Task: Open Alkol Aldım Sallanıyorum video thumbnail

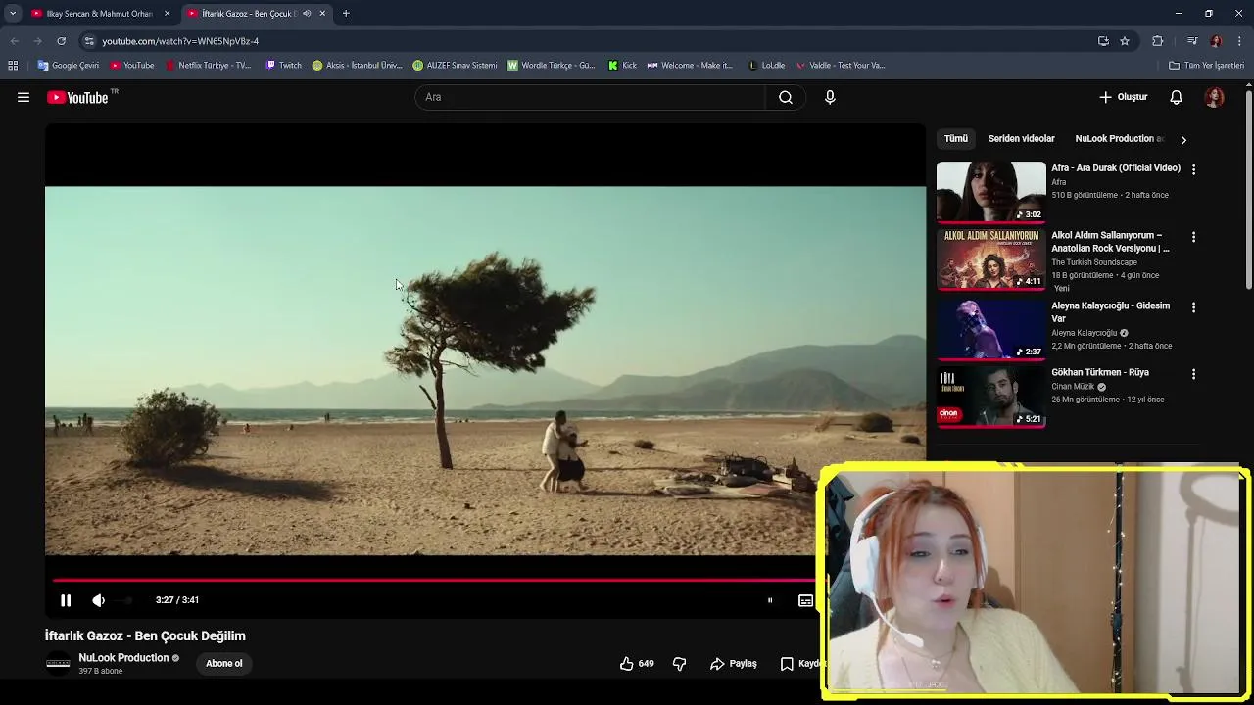Action: pos(991,259)
